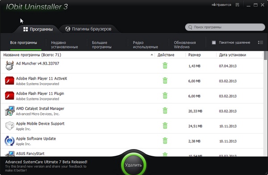Close the IObit Uninstaller window
This screenshot has width=268, height=175.
coord(263,5)
